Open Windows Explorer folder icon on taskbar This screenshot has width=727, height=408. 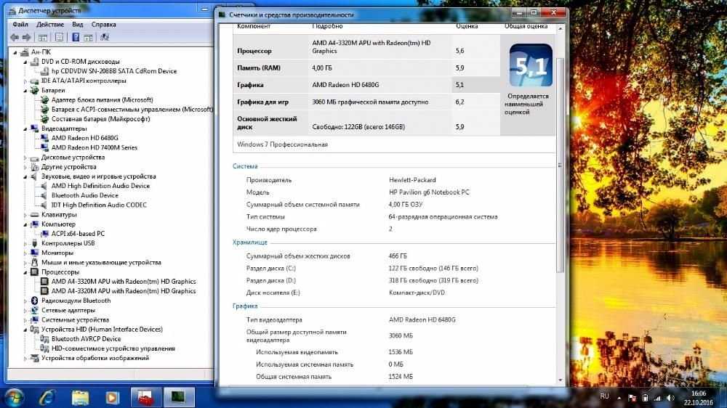(80, 397)
